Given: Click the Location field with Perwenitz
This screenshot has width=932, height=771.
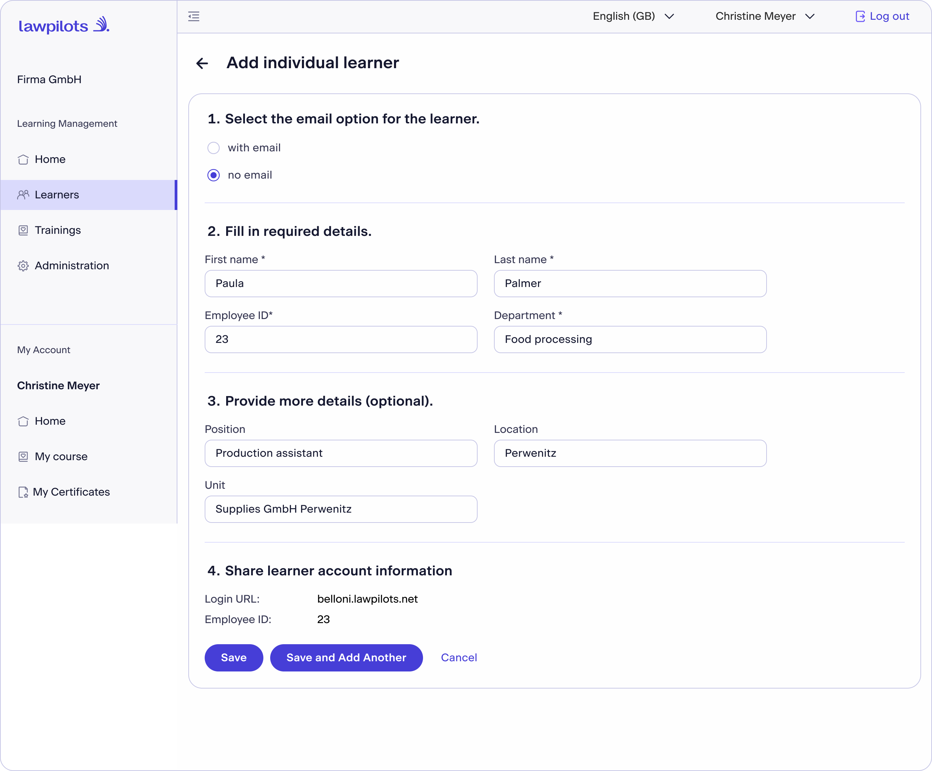Looking at the screenshot, I should point(630,453).
